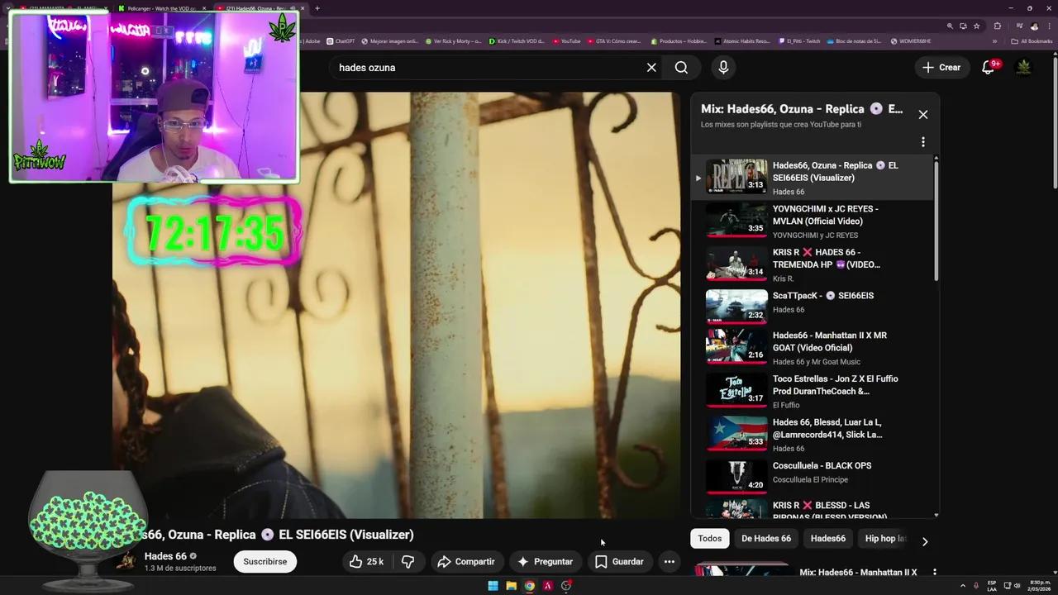Open the El_Pitti - Twitch bookmark
This screenshot has width=1058, height=595.
point(799,40)
